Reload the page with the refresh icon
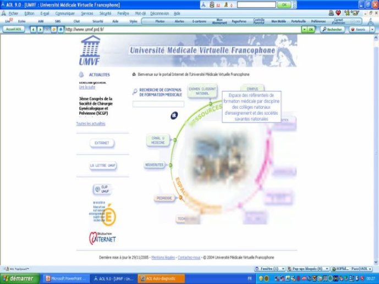The width and height of the screenshot is (379, 284). click(x=54, y=30)
